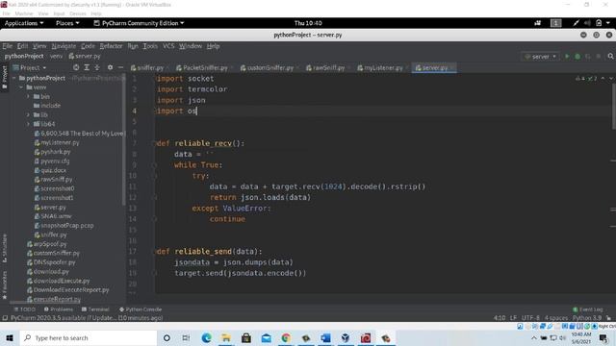Open the Project tool window side button

coord(5,77)
